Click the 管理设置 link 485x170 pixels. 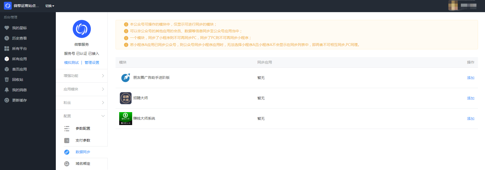92,63
